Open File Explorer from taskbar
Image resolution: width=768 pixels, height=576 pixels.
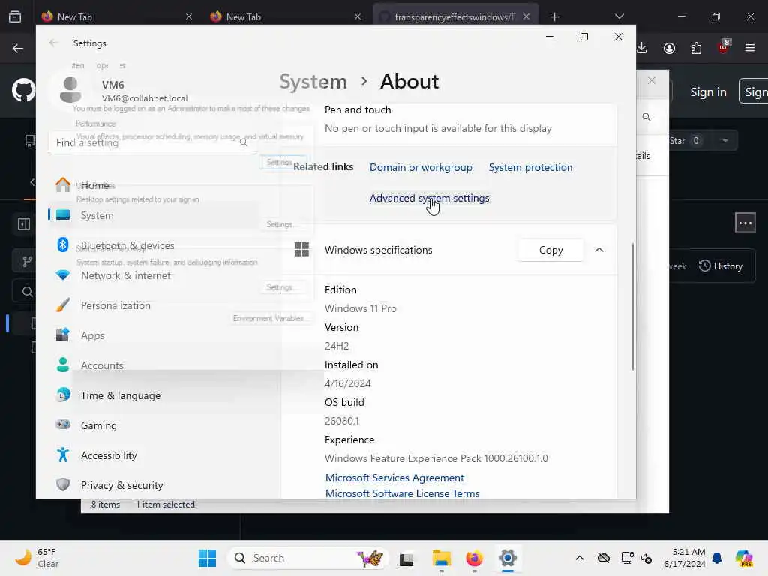(x=441, y=558)
